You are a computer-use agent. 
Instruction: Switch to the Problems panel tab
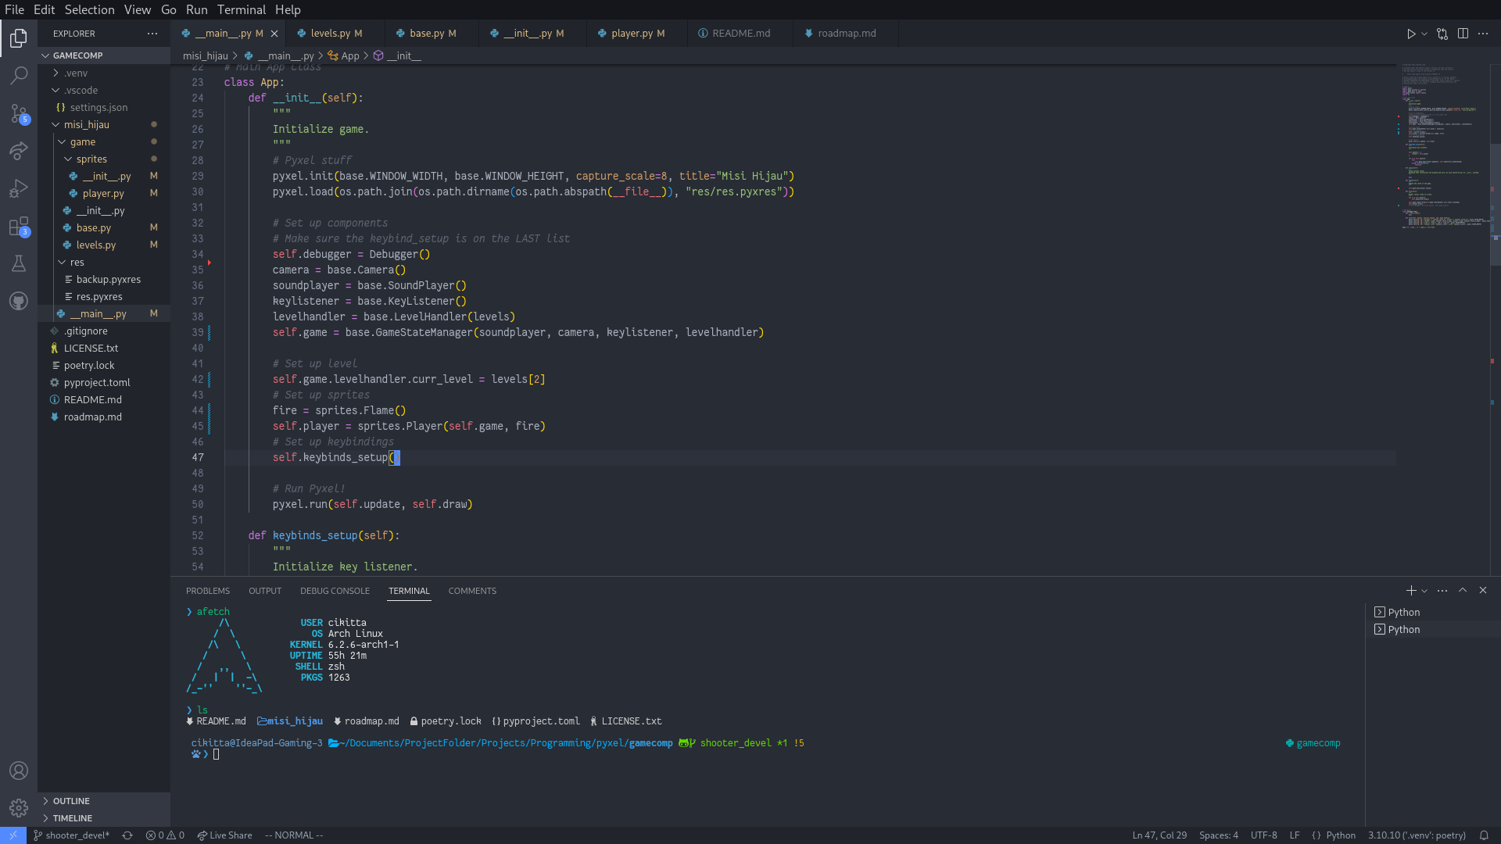[x=207, y=591]
